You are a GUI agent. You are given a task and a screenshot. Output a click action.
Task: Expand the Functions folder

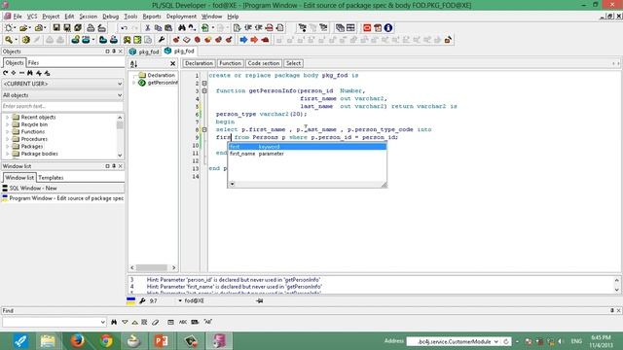(x=7, y=132)
